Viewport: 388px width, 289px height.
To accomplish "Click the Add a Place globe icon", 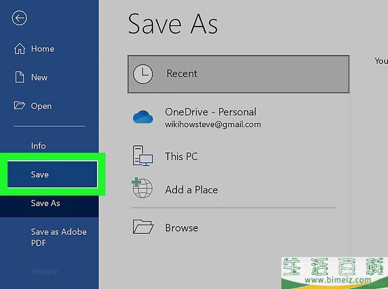I will [142, 188].
